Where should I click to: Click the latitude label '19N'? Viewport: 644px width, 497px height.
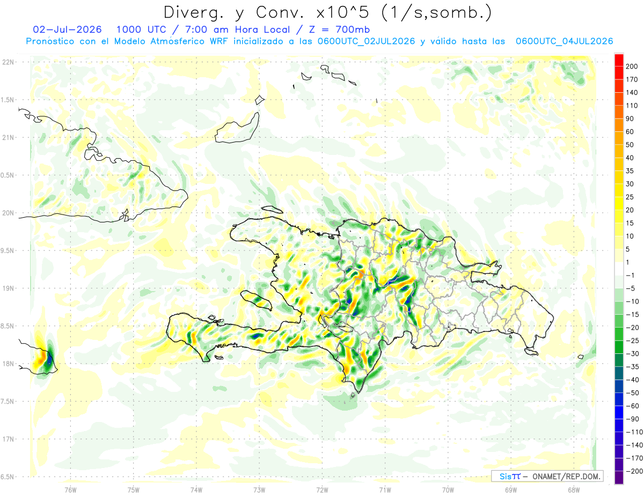tap(8, 288)
